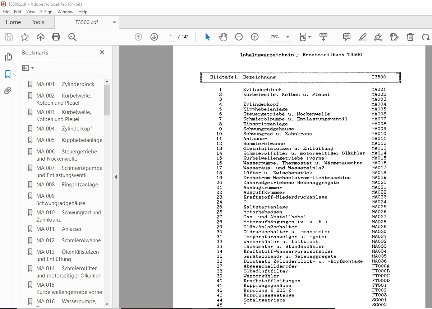Go to the next page with the down arrow

point(154,37)
